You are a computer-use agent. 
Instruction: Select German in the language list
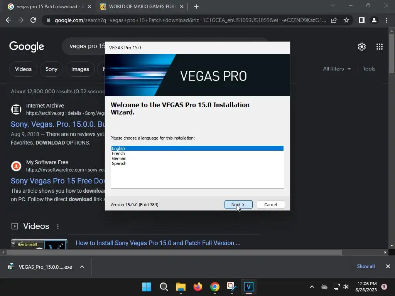tap(197, 158)
